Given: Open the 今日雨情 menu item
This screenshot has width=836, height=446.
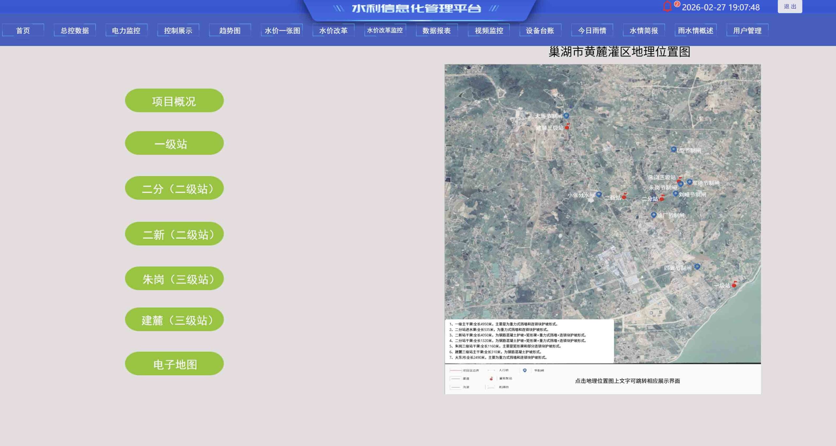Looking at the screenshot, I should 592,31.
